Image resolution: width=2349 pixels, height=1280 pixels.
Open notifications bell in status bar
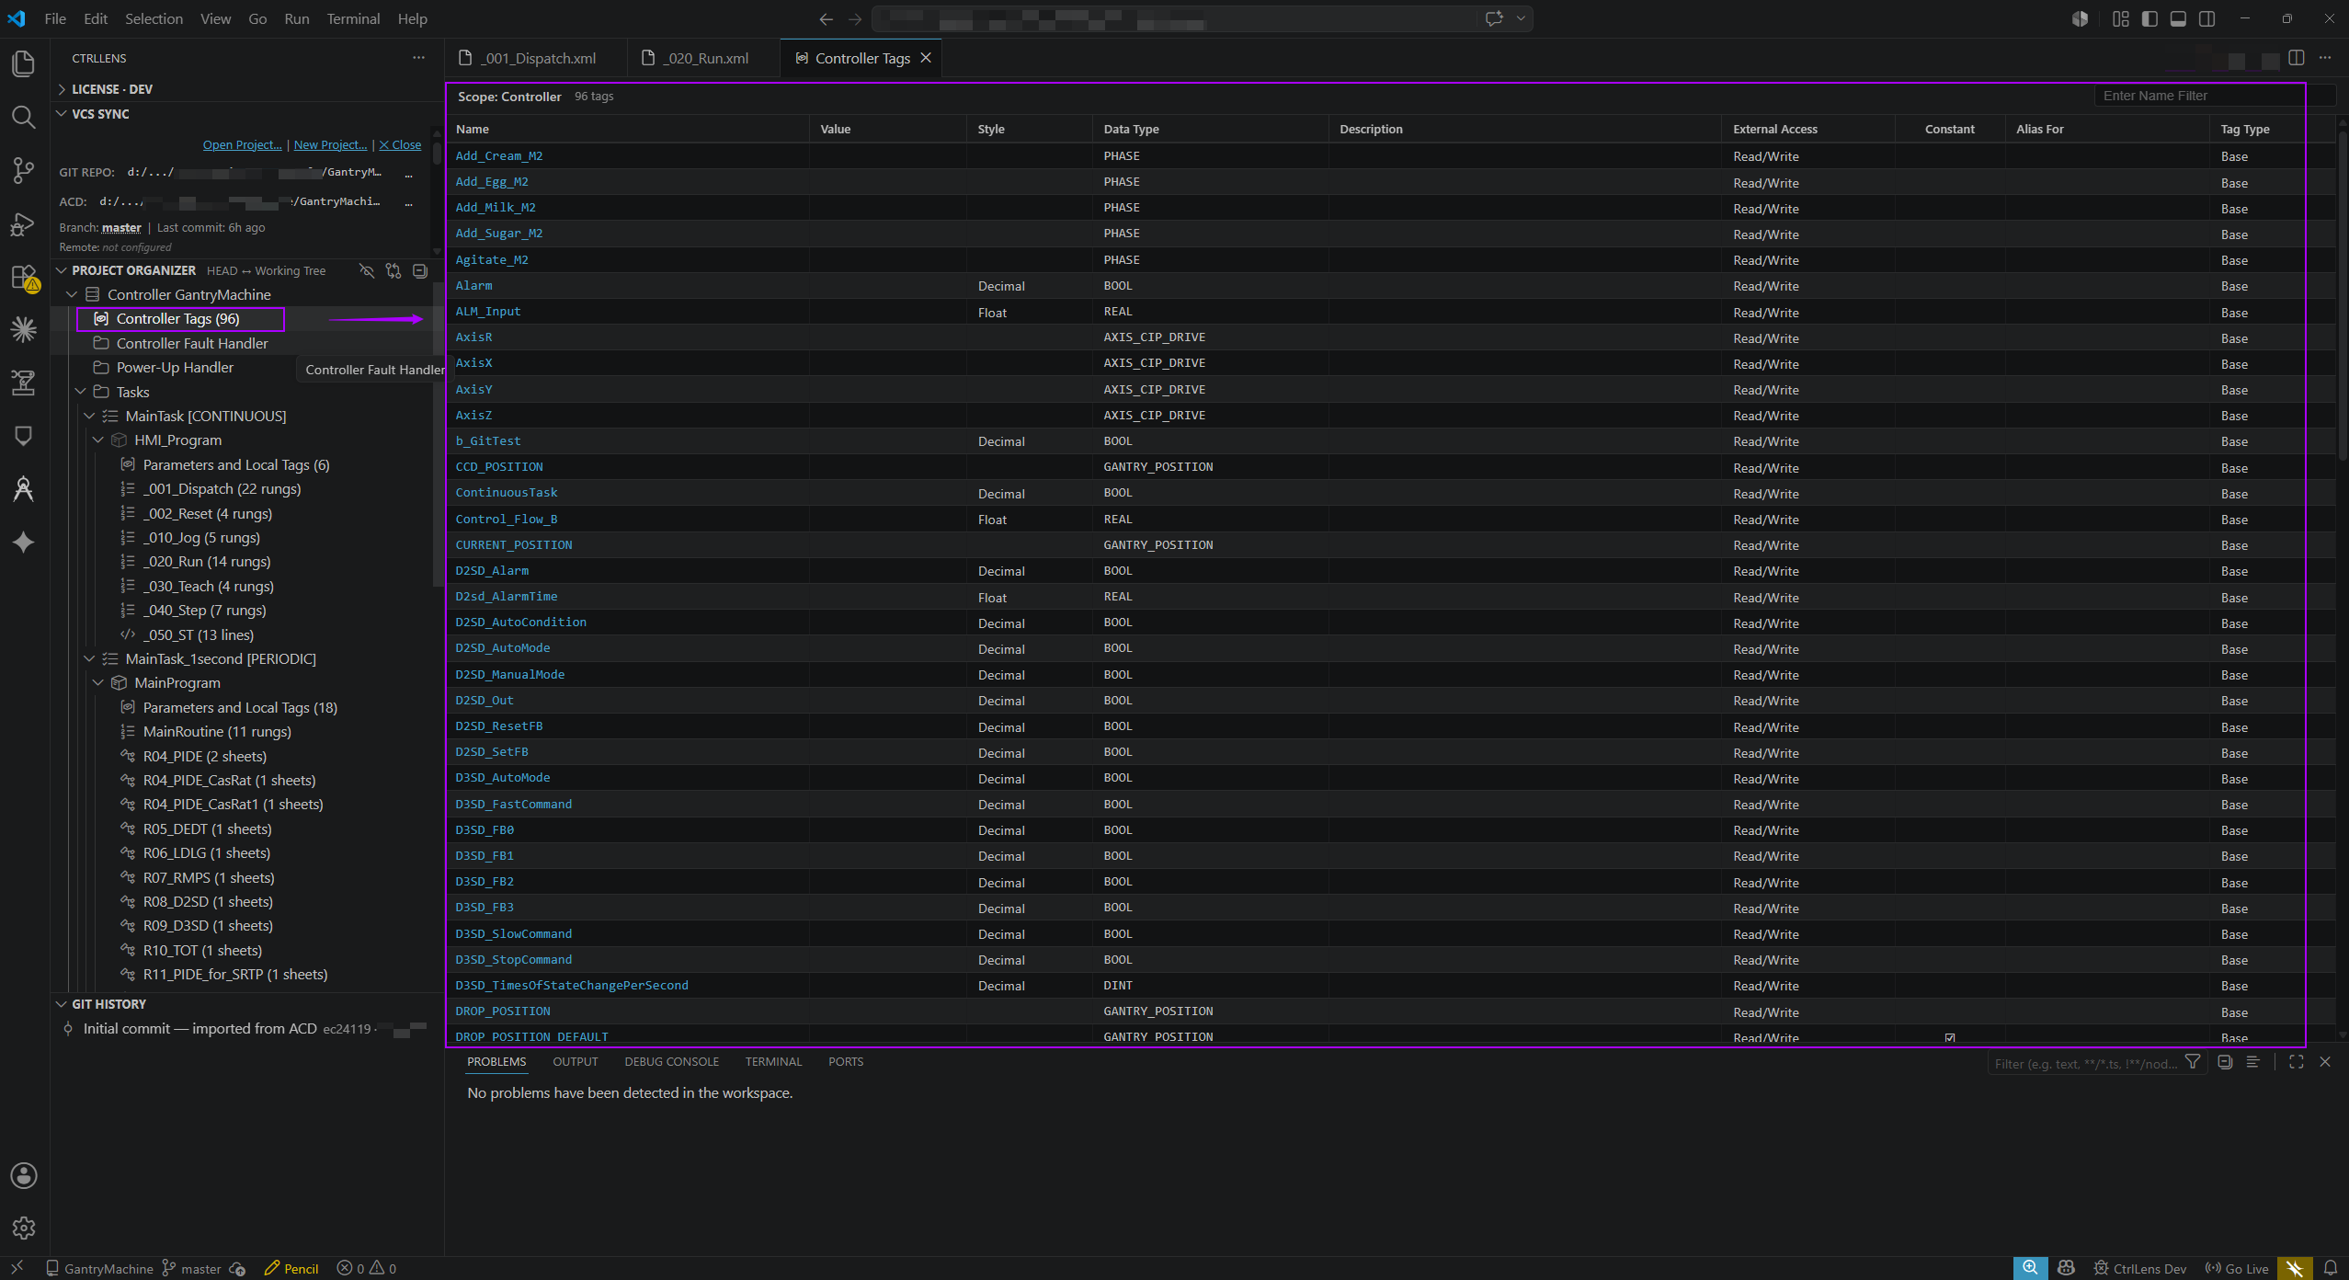[2331, 1268]
